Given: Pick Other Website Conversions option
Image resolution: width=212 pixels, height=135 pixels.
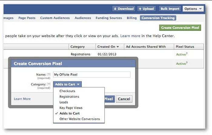Looking at the screenshot, I should pos(79,119).
